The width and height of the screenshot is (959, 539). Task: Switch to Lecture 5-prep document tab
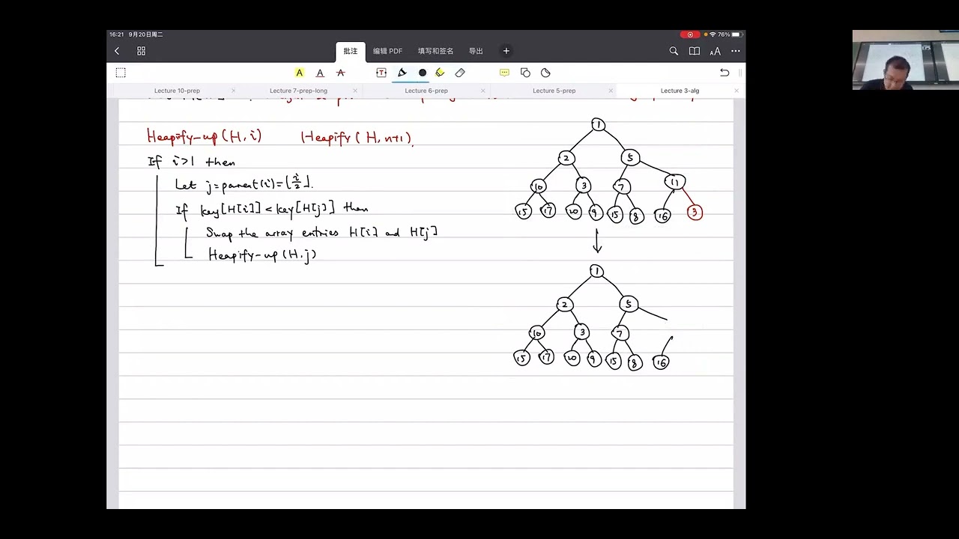[x=554, y=91]
